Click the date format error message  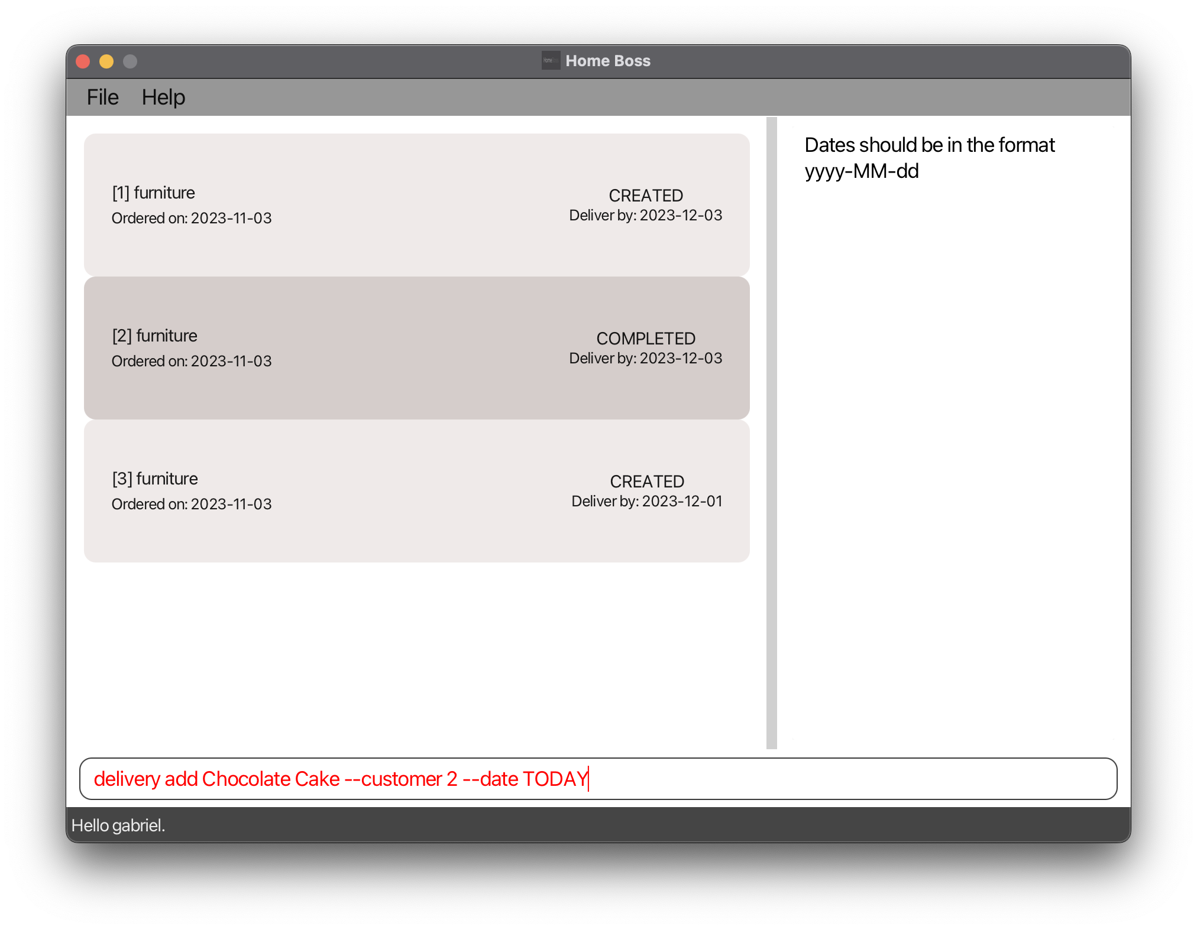pos(929,158)
